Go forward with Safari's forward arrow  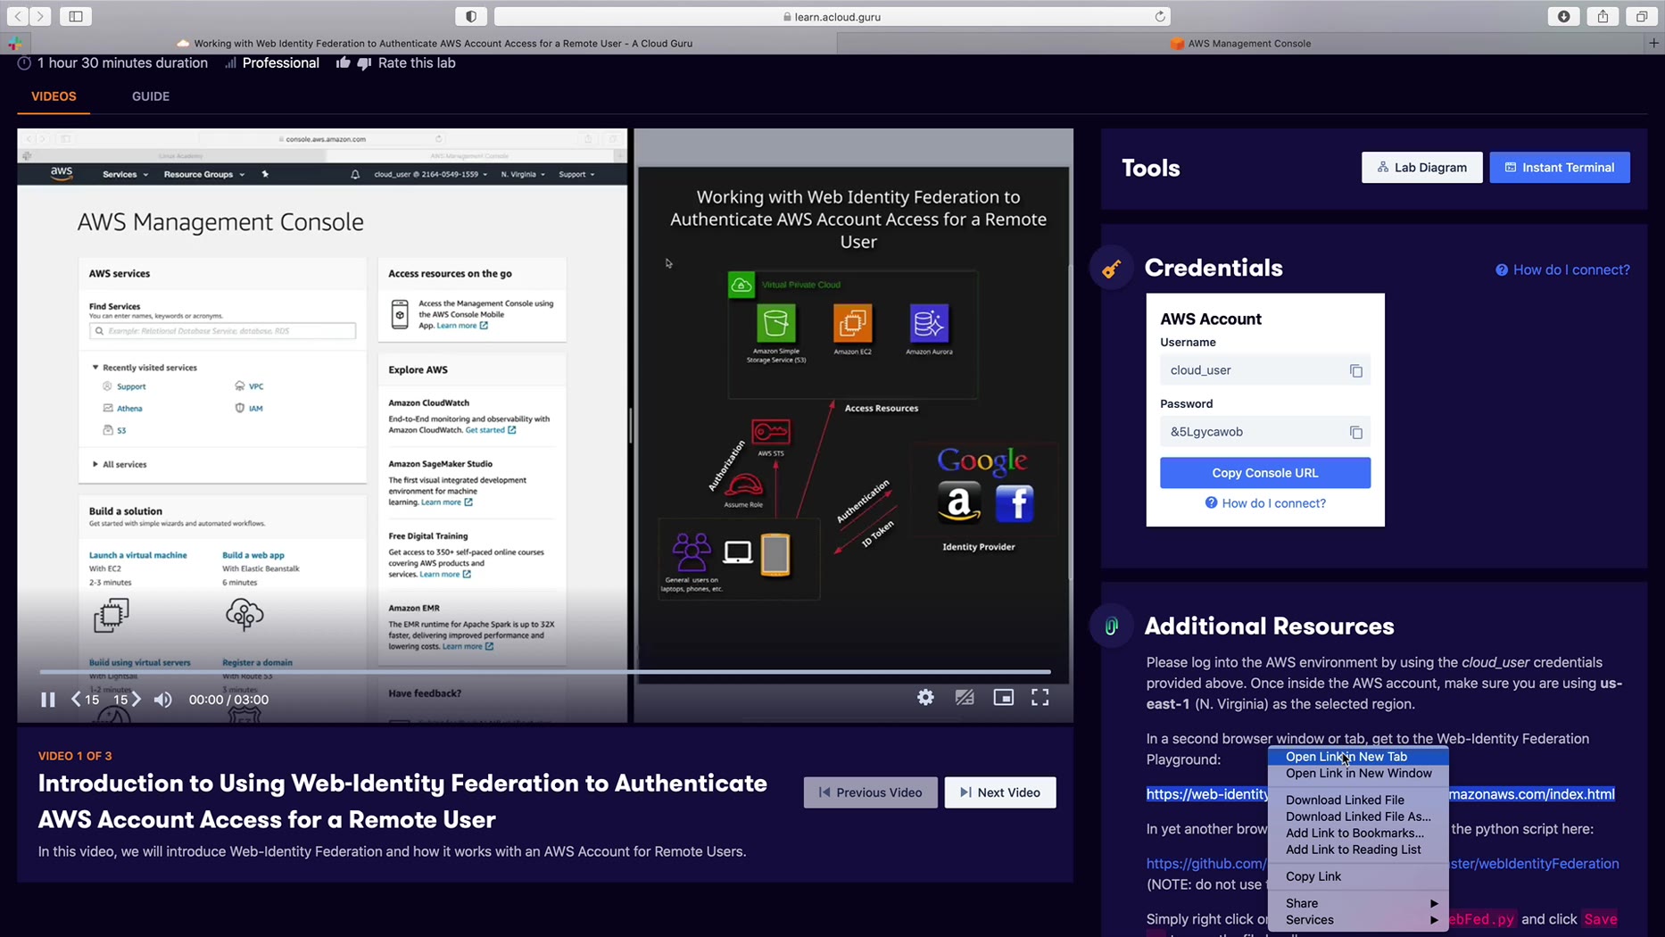click(x=40, y=16)
